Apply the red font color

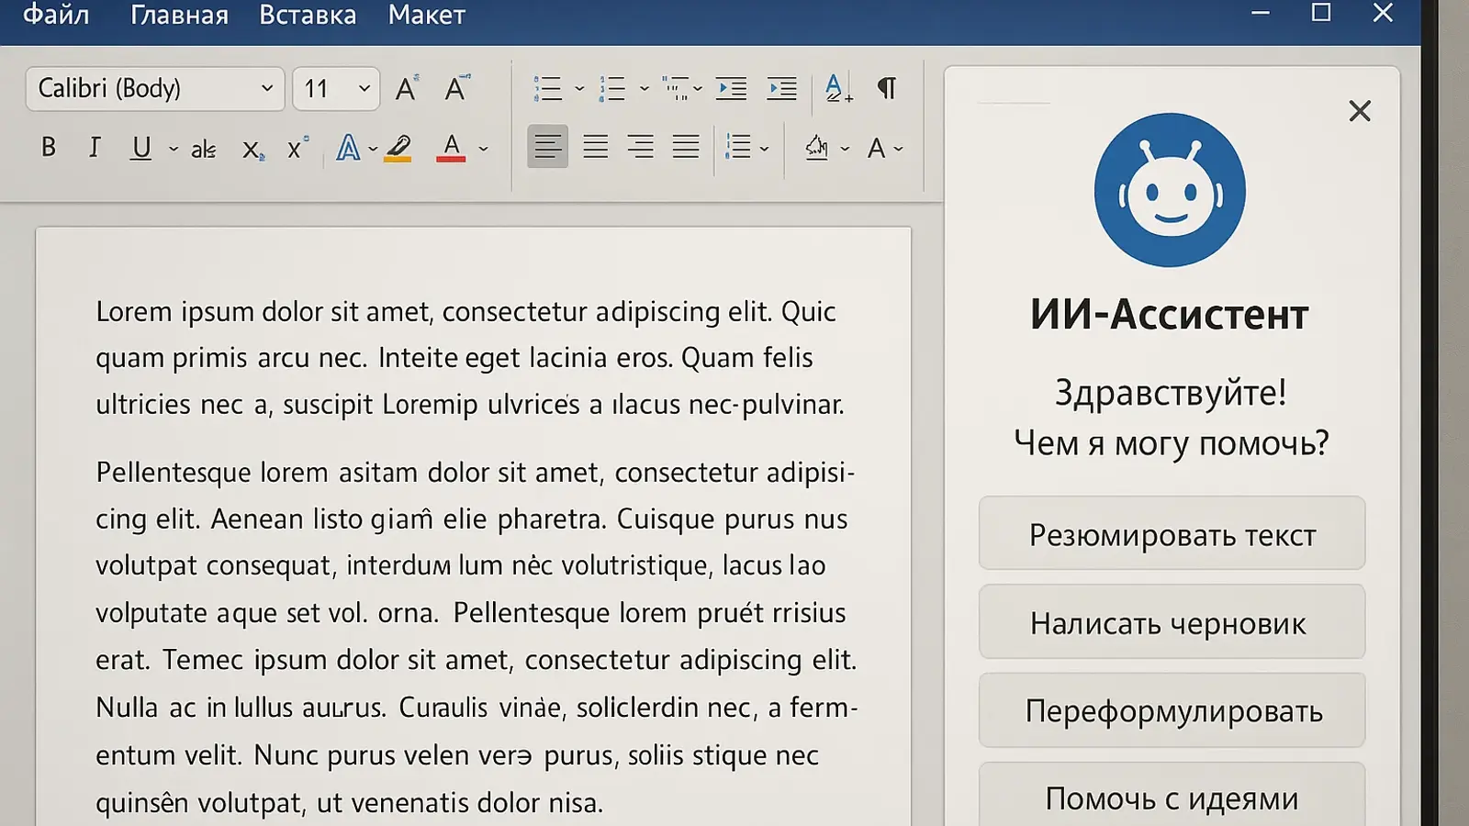coord(451,148)
